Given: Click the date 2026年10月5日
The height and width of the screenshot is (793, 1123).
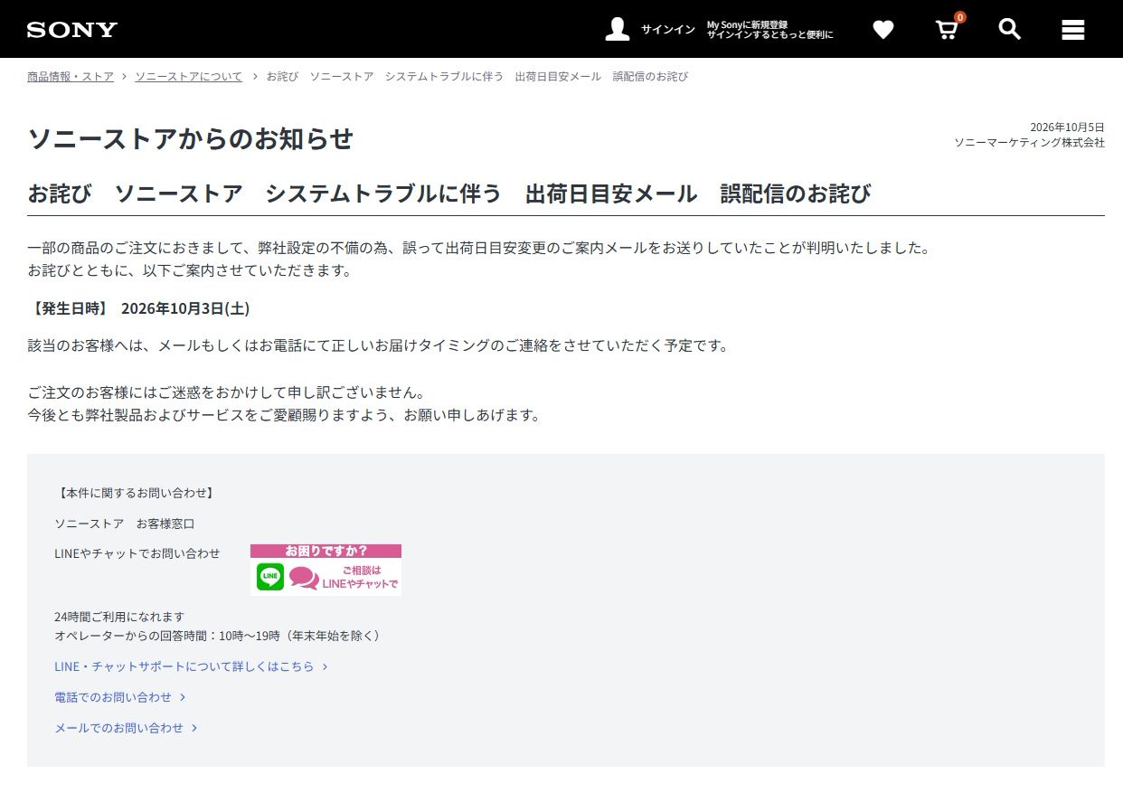Looking at the screenshot, I should [1067, 127].
